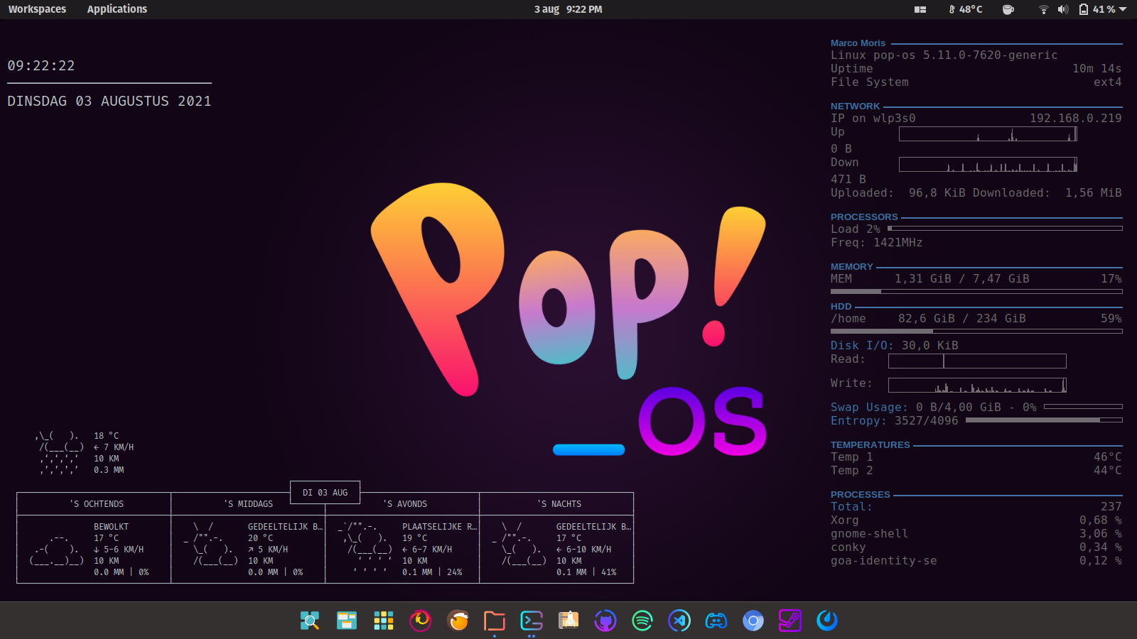Open the applications grid icon in dock

(384, 621)
